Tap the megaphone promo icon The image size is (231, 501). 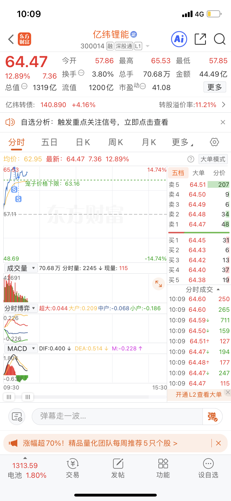[x=13, y=443]
